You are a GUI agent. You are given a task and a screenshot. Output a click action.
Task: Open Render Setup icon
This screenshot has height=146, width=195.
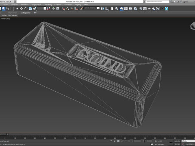click(141, 9)
